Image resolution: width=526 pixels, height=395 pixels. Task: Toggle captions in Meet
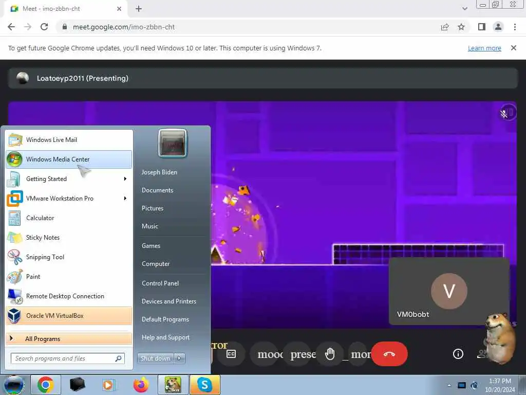231,354
